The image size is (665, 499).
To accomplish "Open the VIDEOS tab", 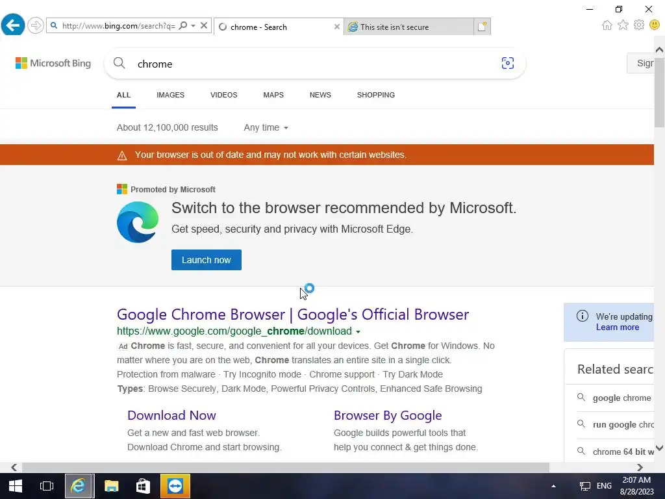I will click(224, 95).
